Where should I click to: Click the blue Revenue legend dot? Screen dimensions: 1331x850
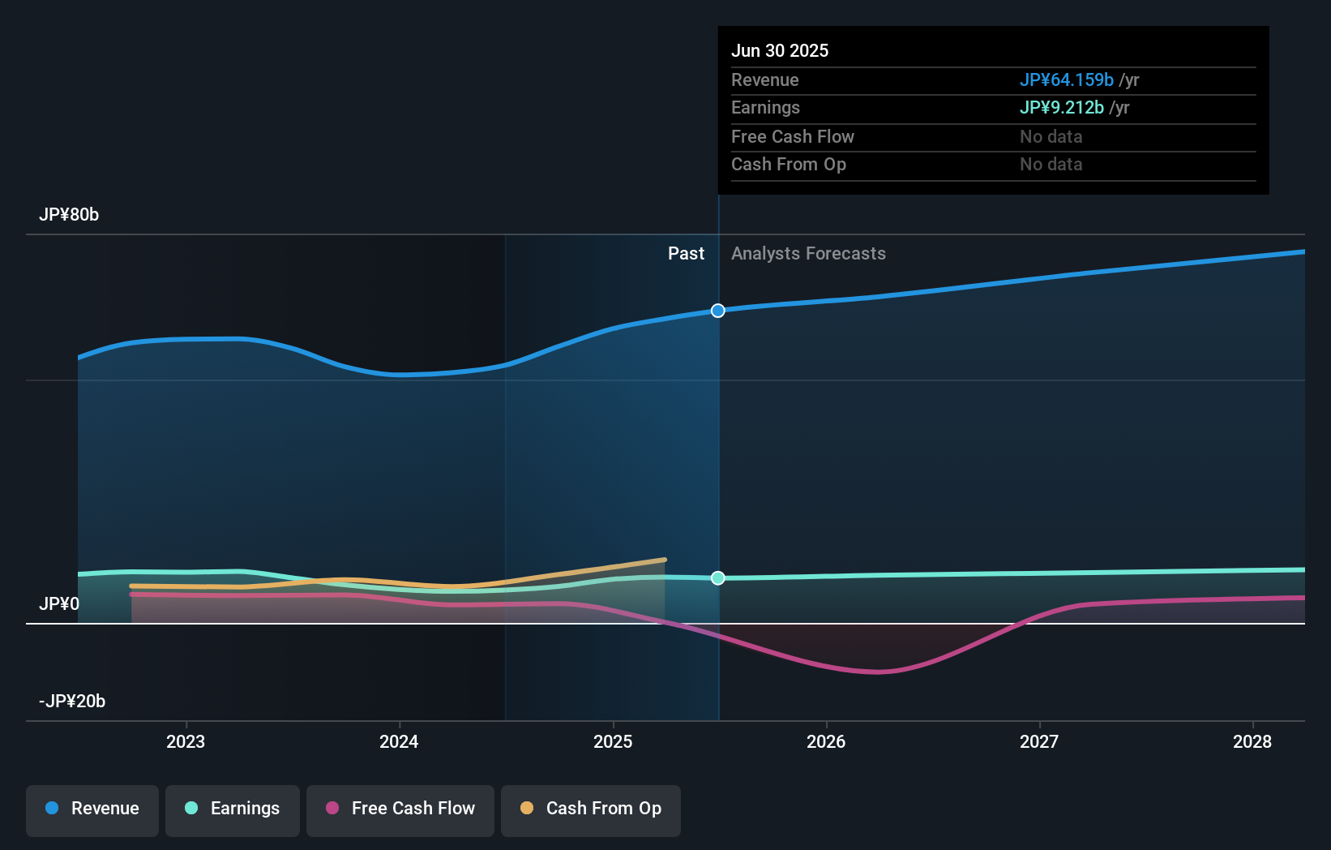tap(52, 808)
